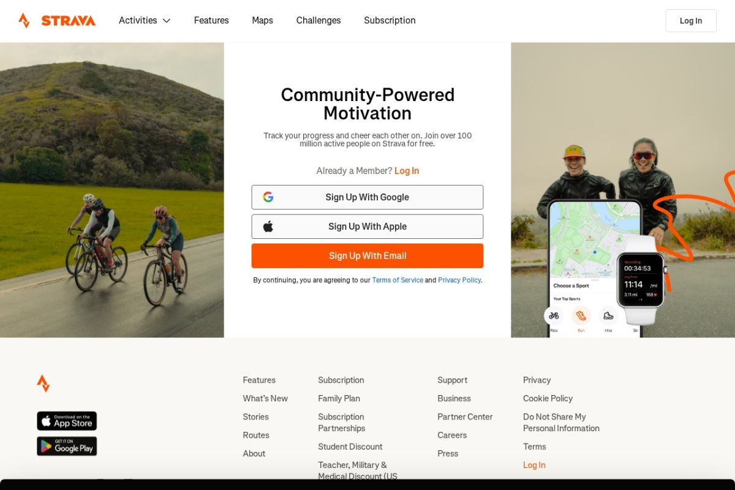Open the Privacy footer link

[537, 380]
